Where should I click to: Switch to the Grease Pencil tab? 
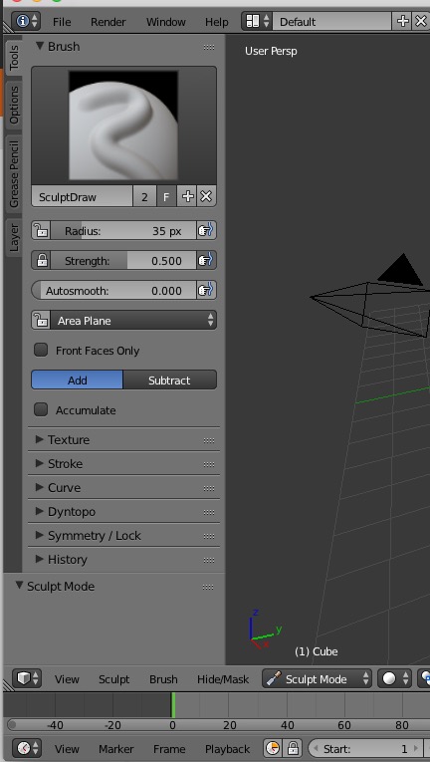coord(14,174)
